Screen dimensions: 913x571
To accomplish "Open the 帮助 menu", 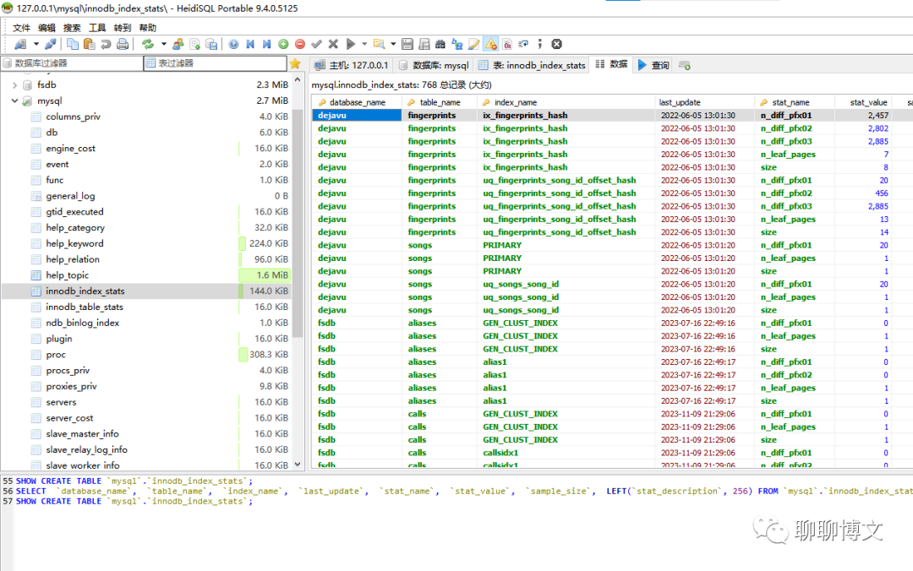I will coord(147,28).
